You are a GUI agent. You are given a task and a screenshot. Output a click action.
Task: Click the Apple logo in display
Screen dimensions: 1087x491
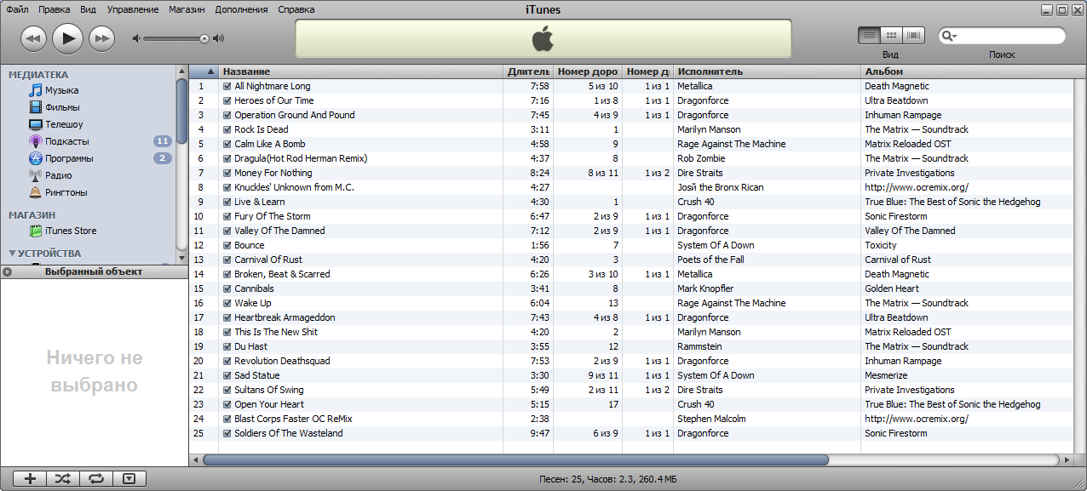[x=543, y=38]
